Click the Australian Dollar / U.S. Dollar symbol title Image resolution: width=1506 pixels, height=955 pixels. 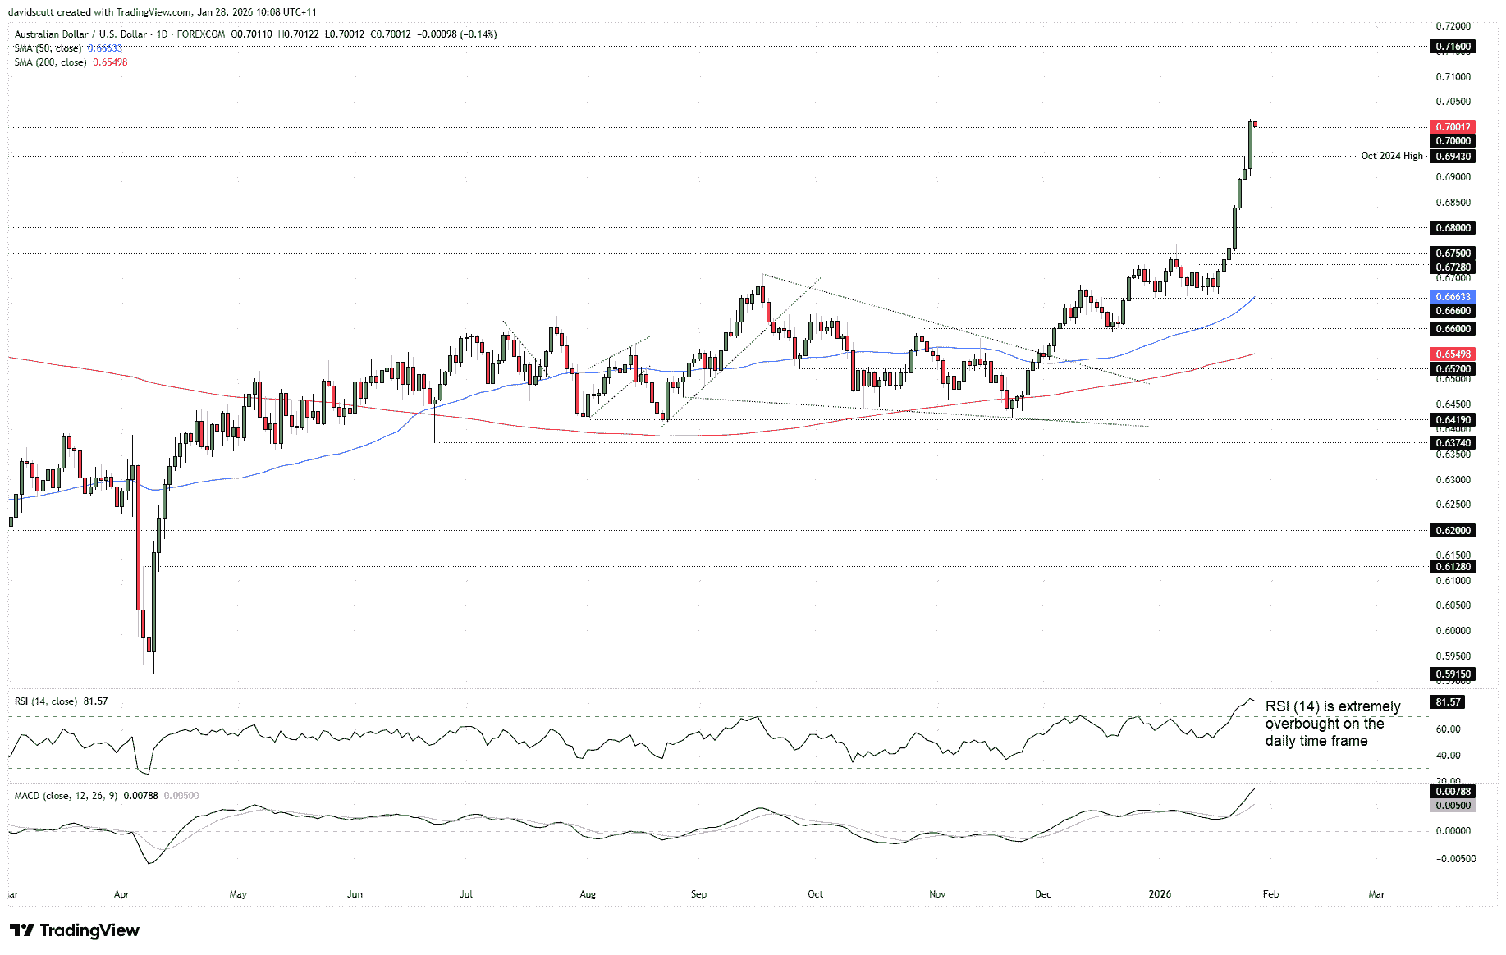click(80, 34)
